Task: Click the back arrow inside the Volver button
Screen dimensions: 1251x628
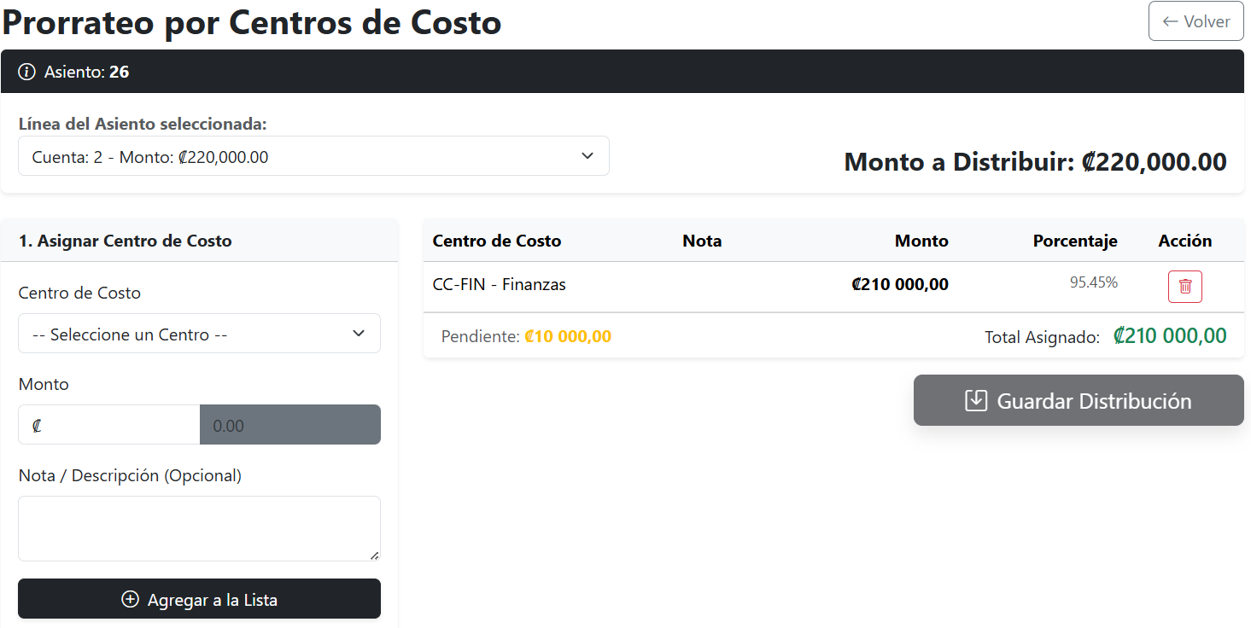Action: click(1172, 20)
